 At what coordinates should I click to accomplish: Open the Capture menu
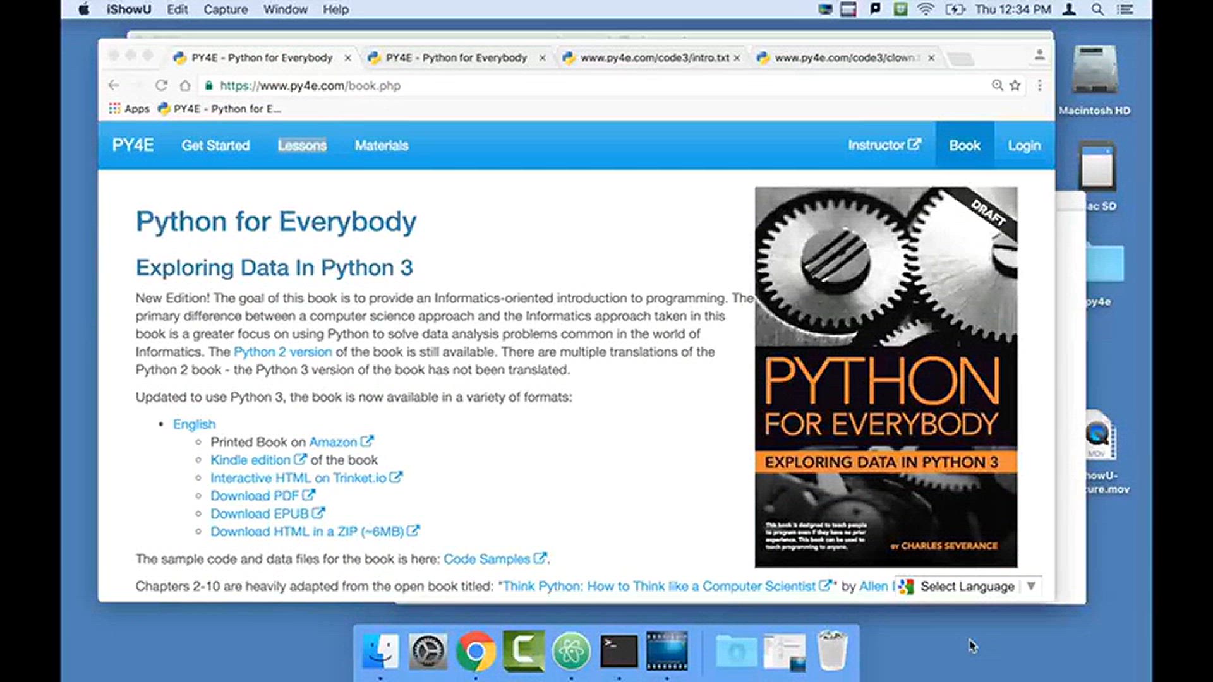tap(226, 9)
